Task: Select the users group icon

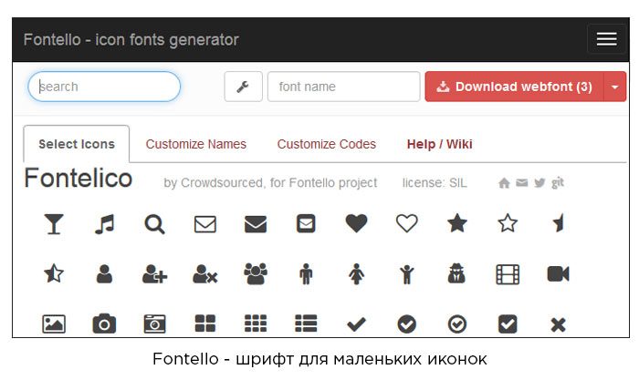Action: 256,273
